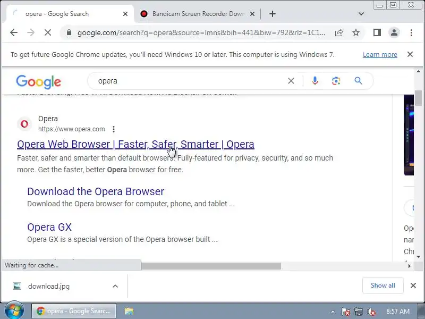Share this page from address bar
Image resolution: width=425 pixels, height=319 pixels.
[x=339, y=32]
